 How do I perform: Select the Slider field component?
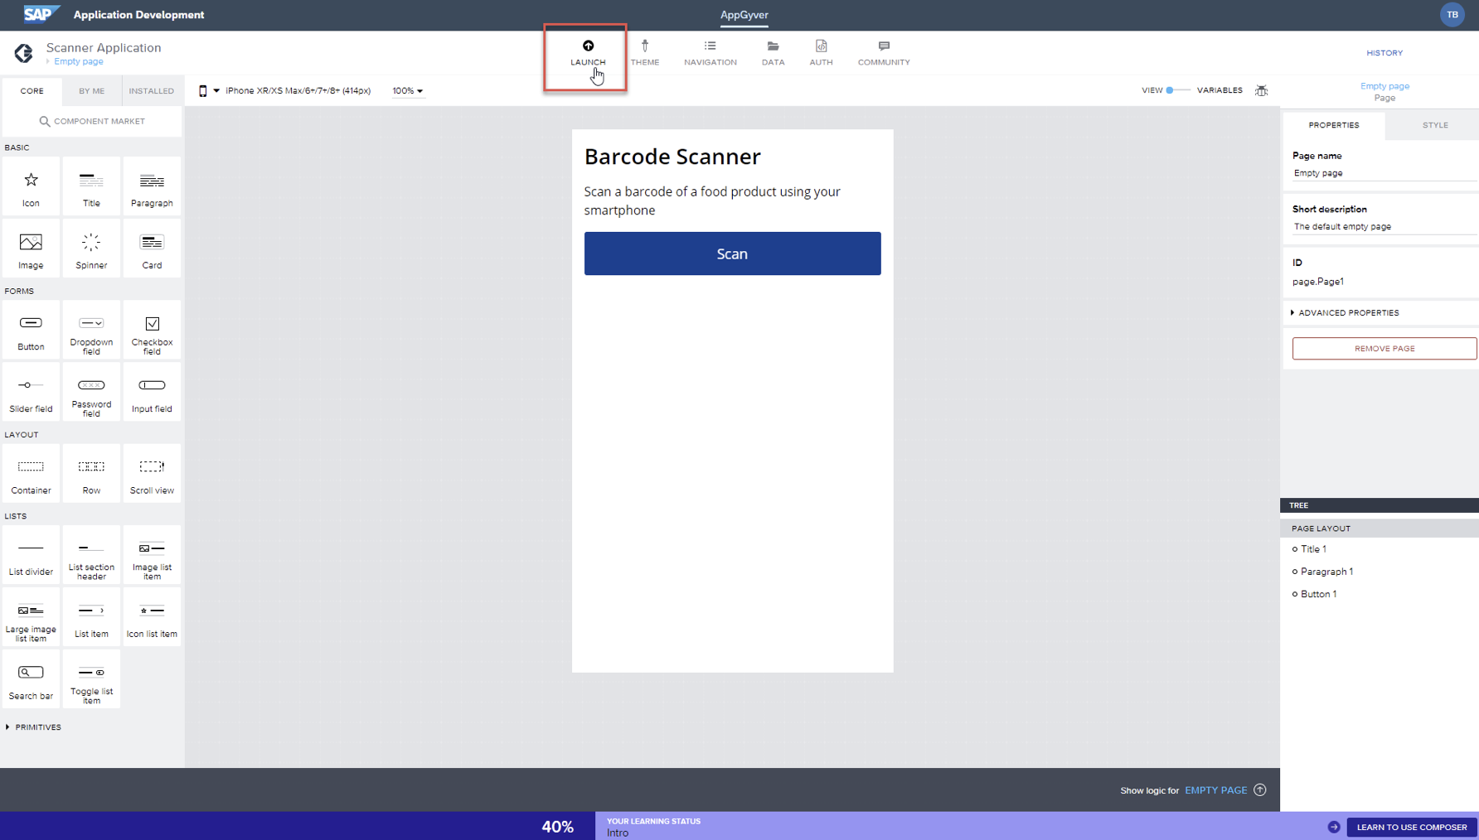coord(31,392)
